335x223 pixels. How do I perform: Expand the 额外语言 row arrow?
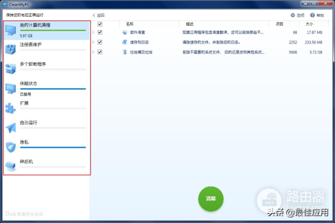click(x=94, y=32)
